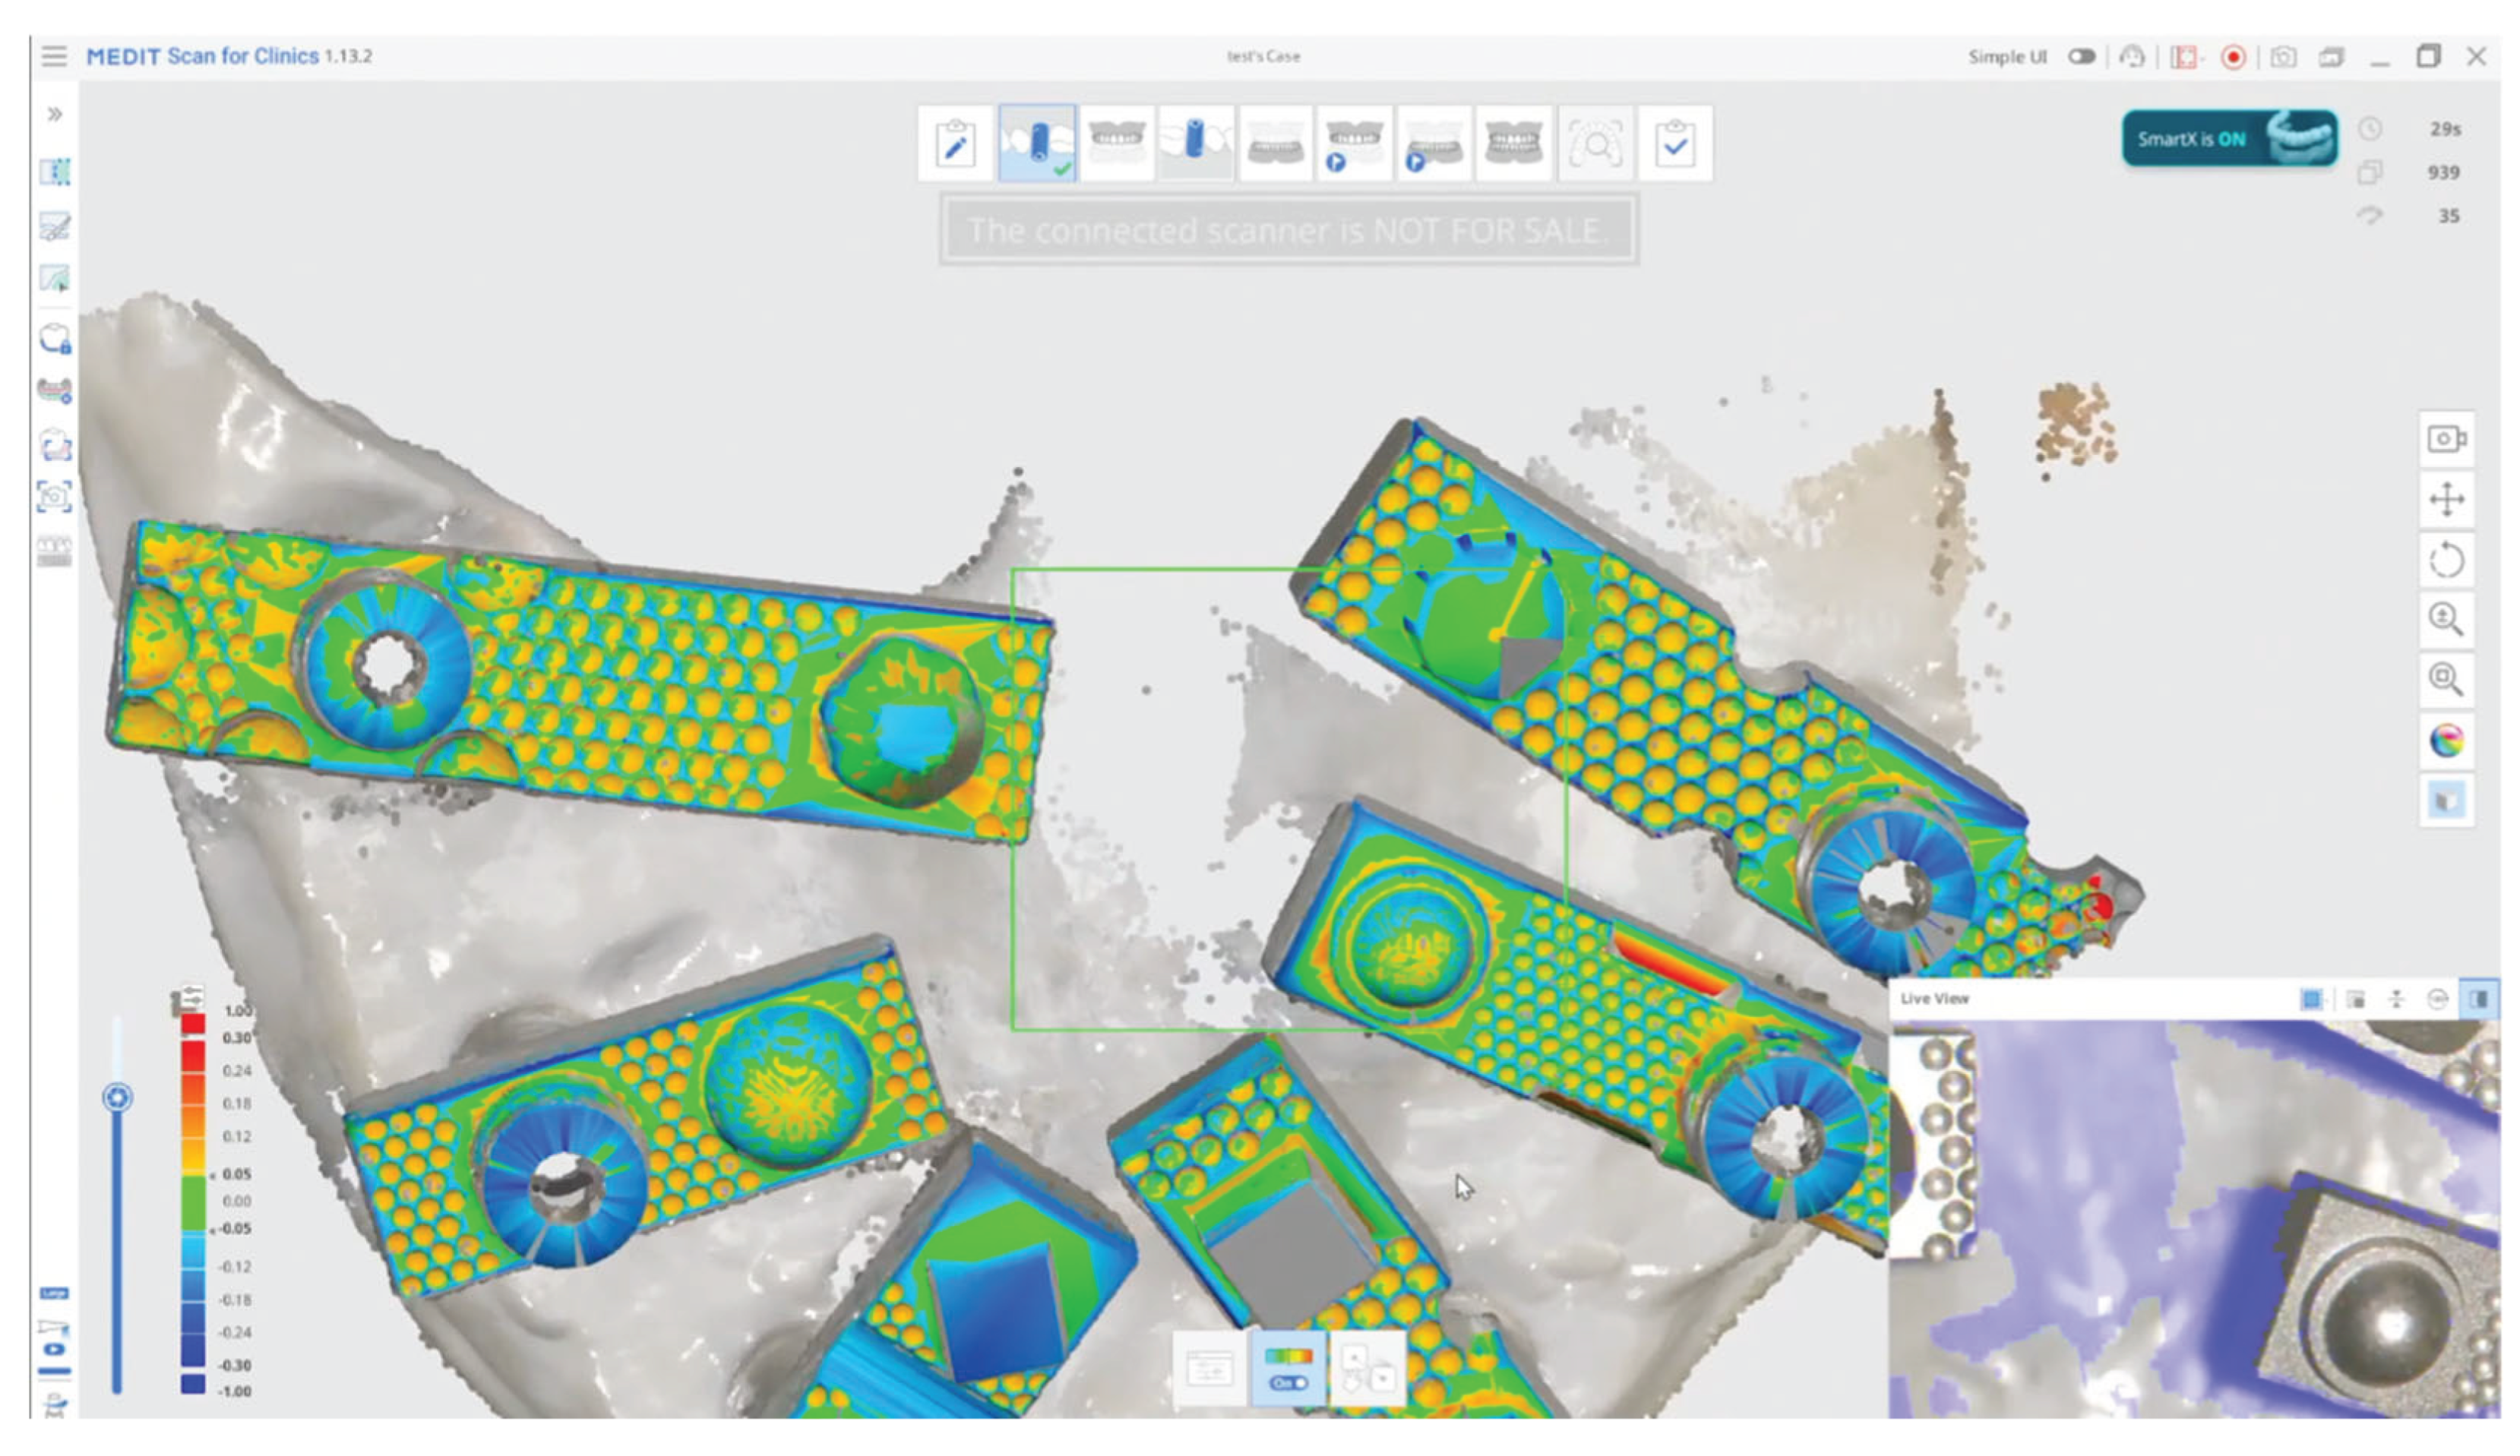Open the hamburger main menu
2520x1456 pixels.
click(54, 56)
